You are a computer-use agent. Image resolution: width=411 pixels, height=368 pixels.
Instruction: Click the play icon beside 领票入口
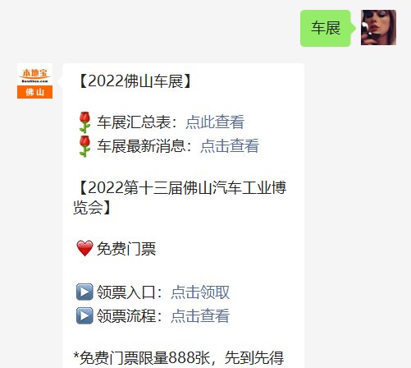[84, 292]
